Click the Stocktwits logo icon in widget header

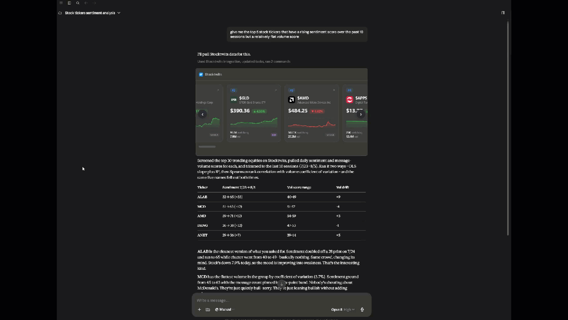(x=201, y=74)
